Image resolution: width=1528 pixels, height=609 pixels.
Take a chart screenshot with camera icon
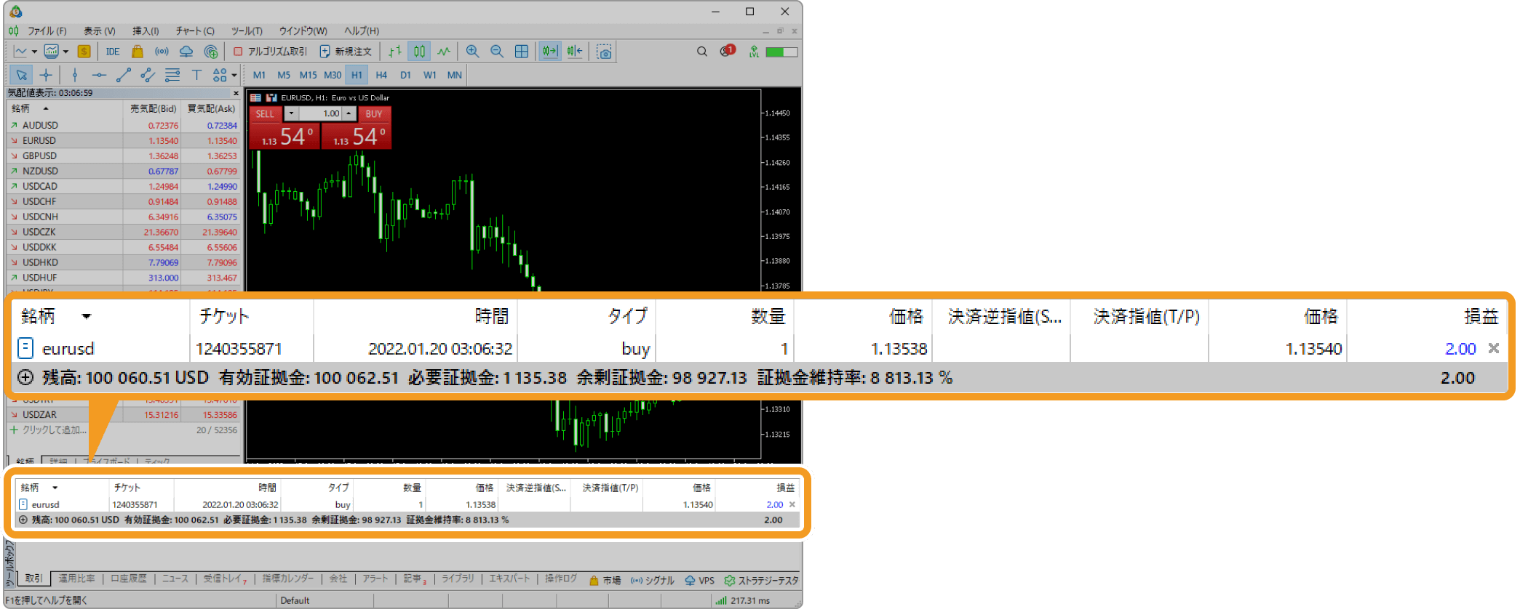[604, 52]
